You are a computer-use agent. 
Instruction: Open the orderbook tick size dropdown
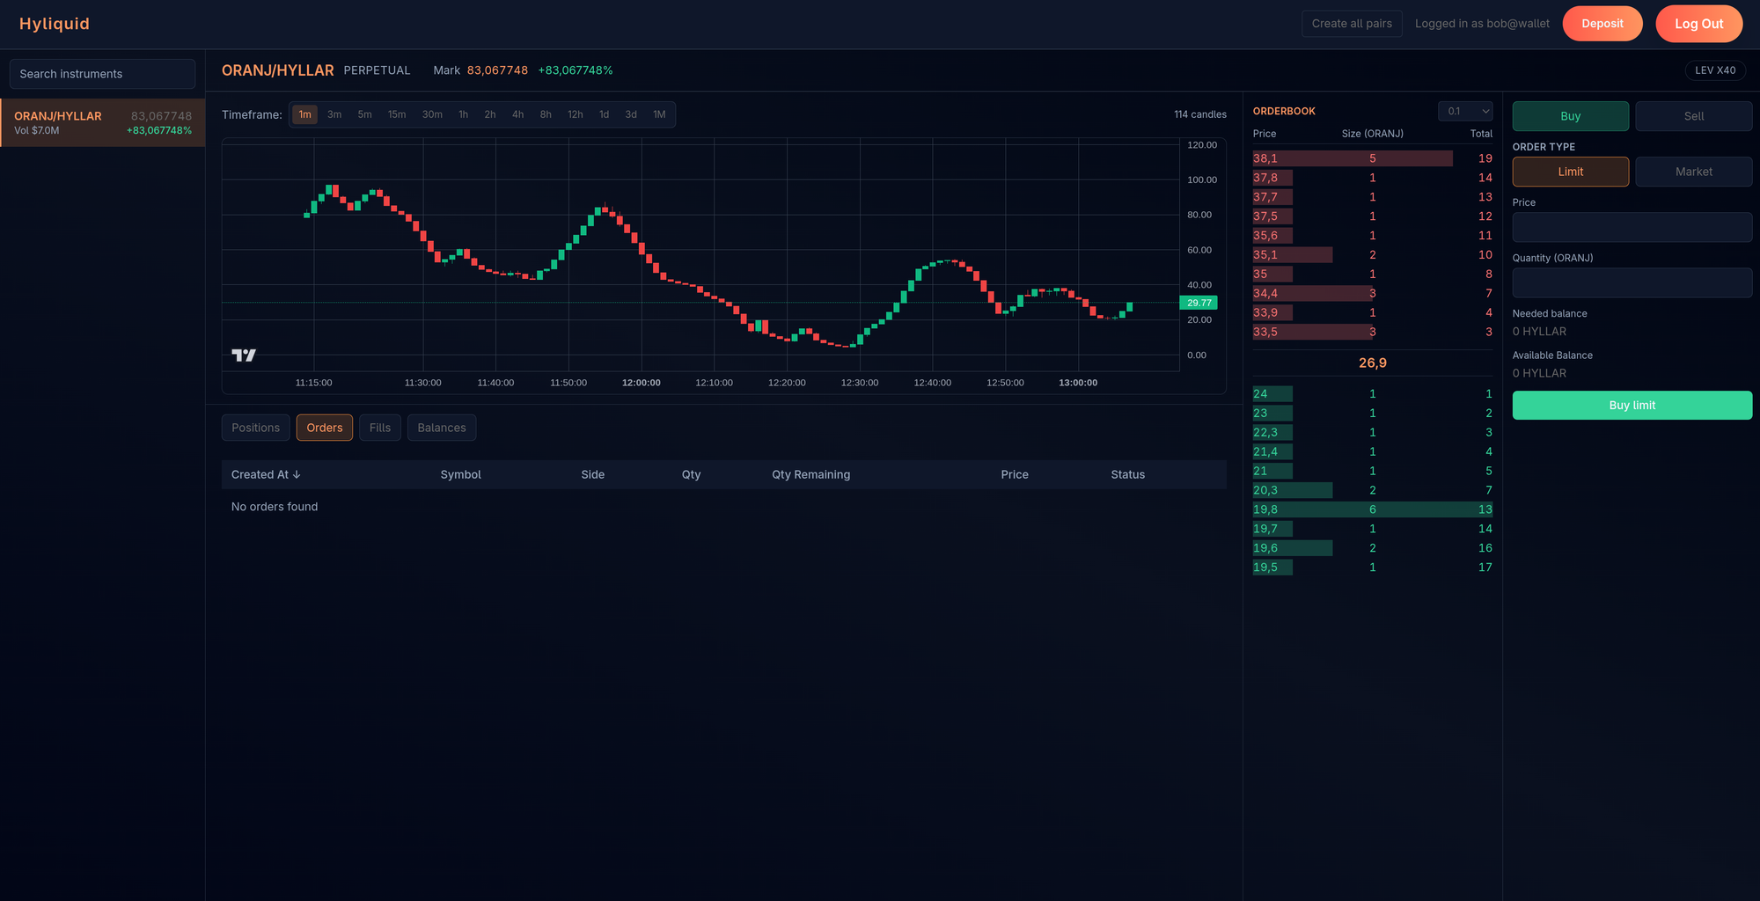[1464, 111]
